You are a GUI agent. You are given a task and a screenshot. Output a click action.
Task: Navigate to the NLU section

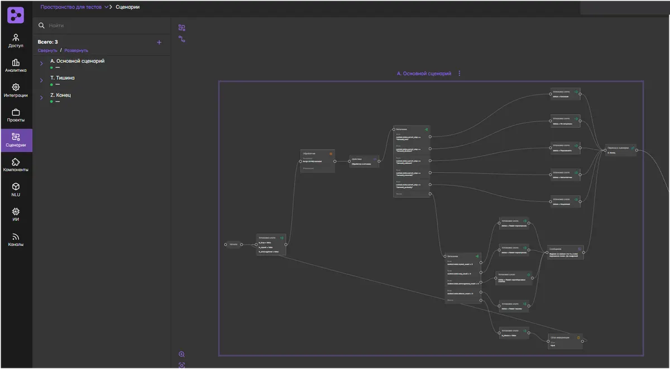pos(16,190)
